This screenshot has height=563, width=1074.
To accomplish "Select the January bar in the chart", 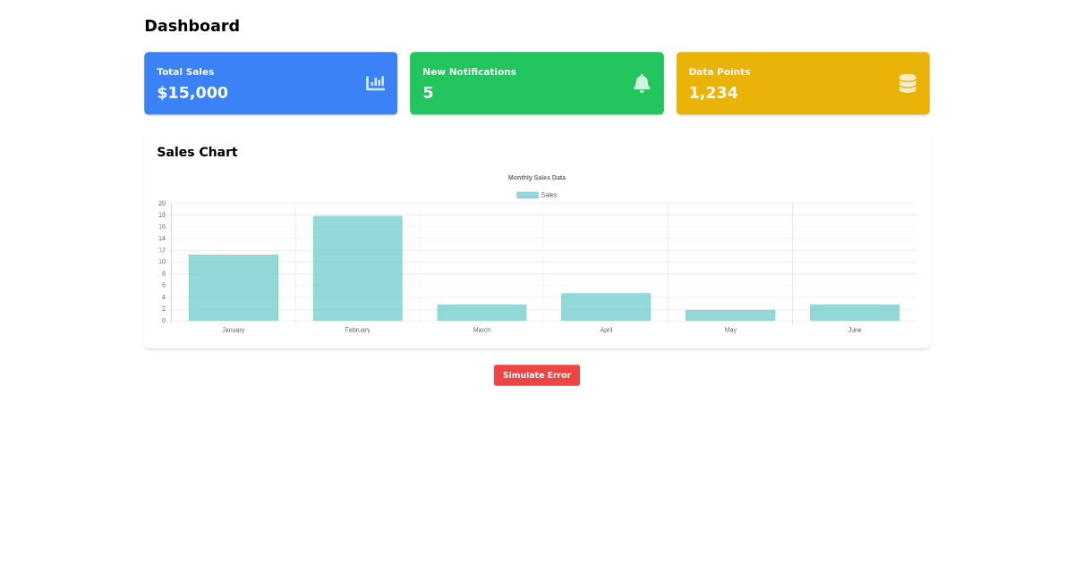I will pyautogui.click(x=234, y=286).
